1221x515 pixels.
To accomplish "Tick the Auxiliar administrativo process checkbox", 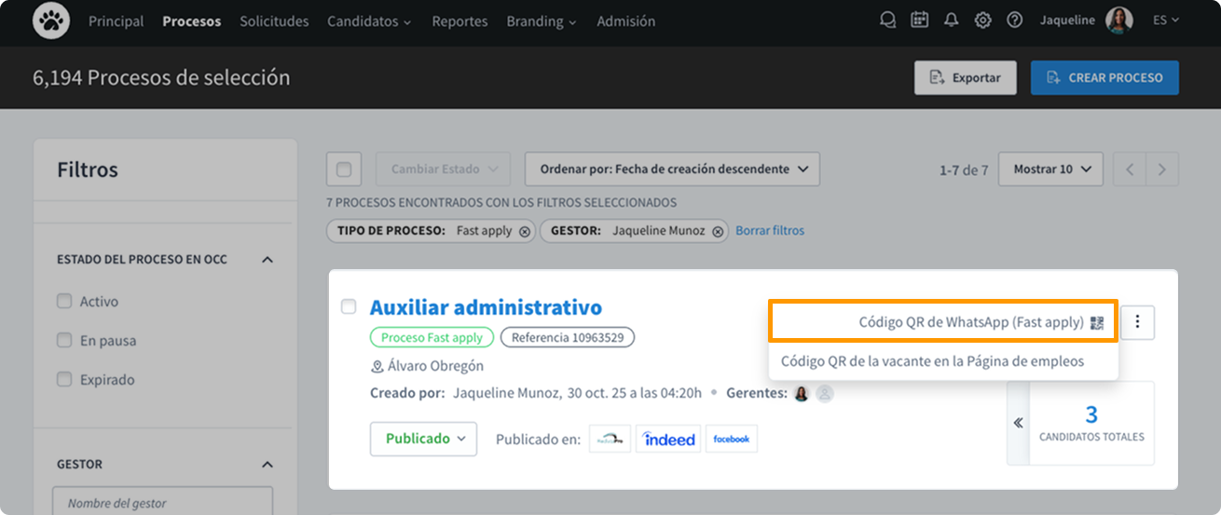I will [x=349, y=306].
